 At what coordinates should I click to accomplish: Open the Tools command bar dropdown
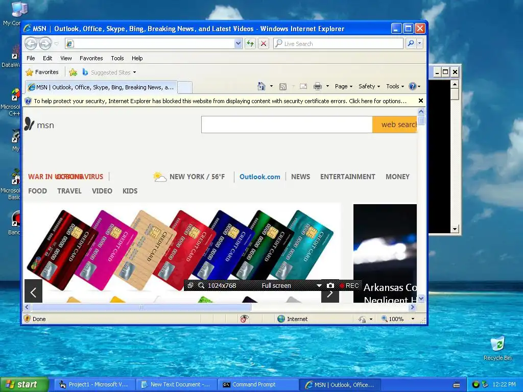coord(395,86)
